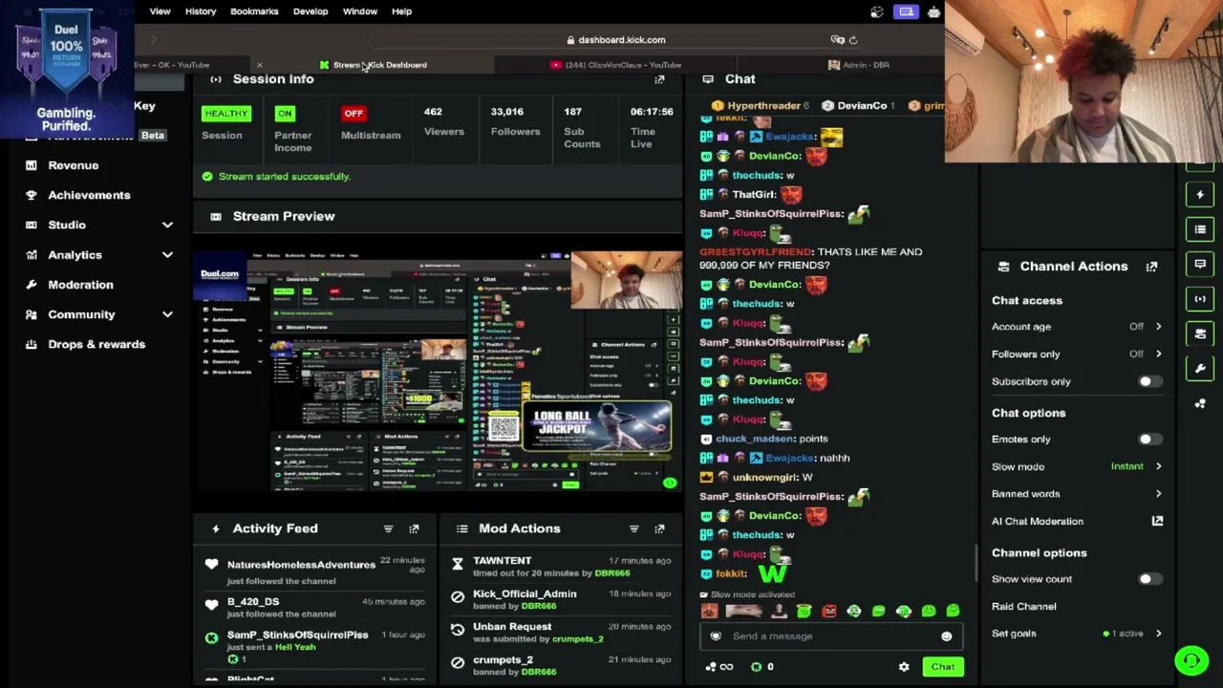Open Activity Feed filter options
The image size is (1223, 688).
point(388,528)
